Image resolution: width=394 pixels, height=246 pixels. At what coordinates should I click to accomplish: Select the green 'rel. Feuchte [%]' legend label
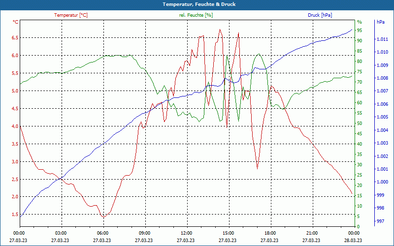(x=196, y=15)
